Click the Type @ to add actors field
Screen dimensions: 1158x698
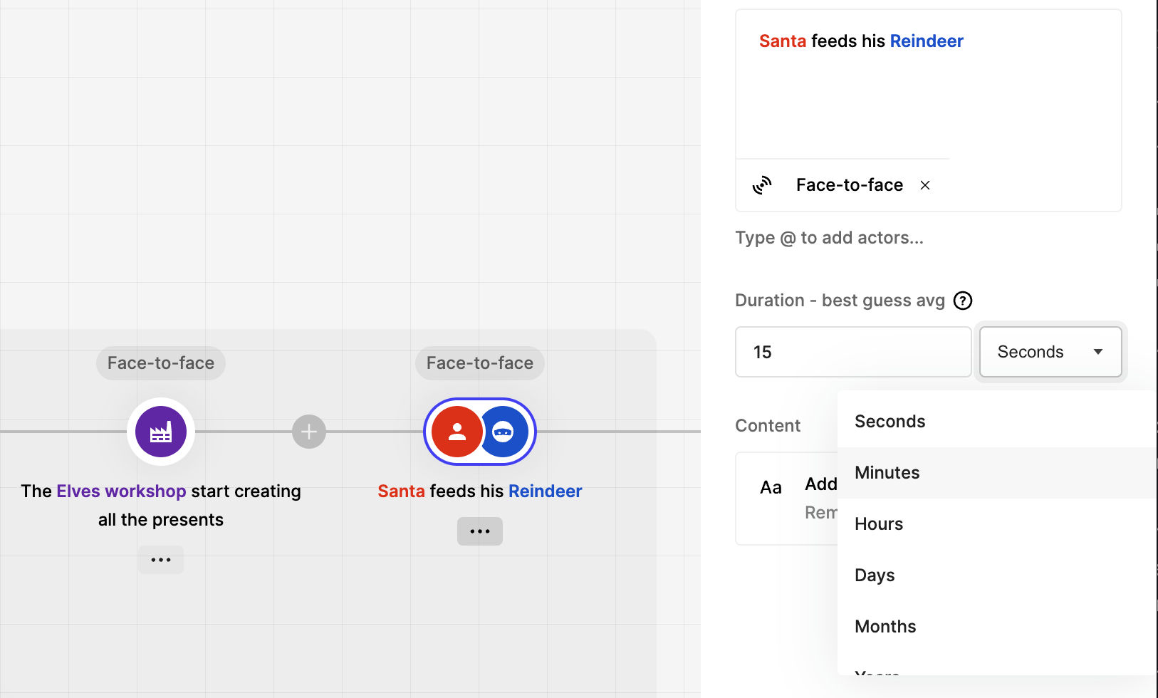[829, 238]
